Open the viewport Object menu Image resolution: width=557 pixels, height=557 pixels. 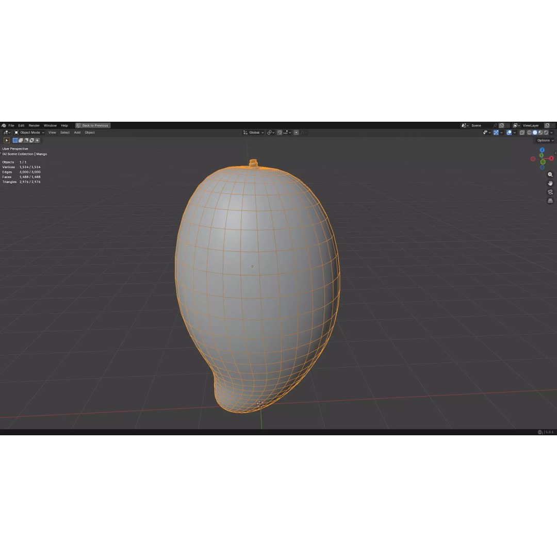(90, 133)
